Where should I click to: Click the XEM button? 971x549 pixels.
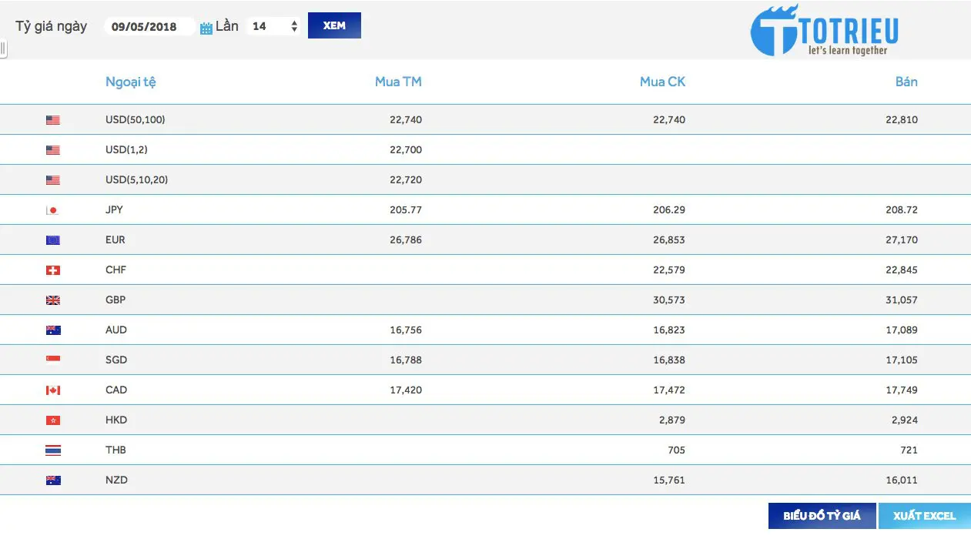tap(334, 25)
